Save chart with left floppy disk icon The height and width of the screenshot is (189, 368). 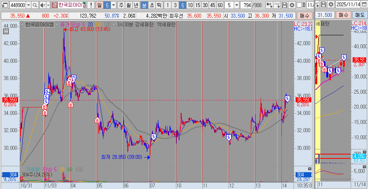pyautogui.click(x=285, y=5)
